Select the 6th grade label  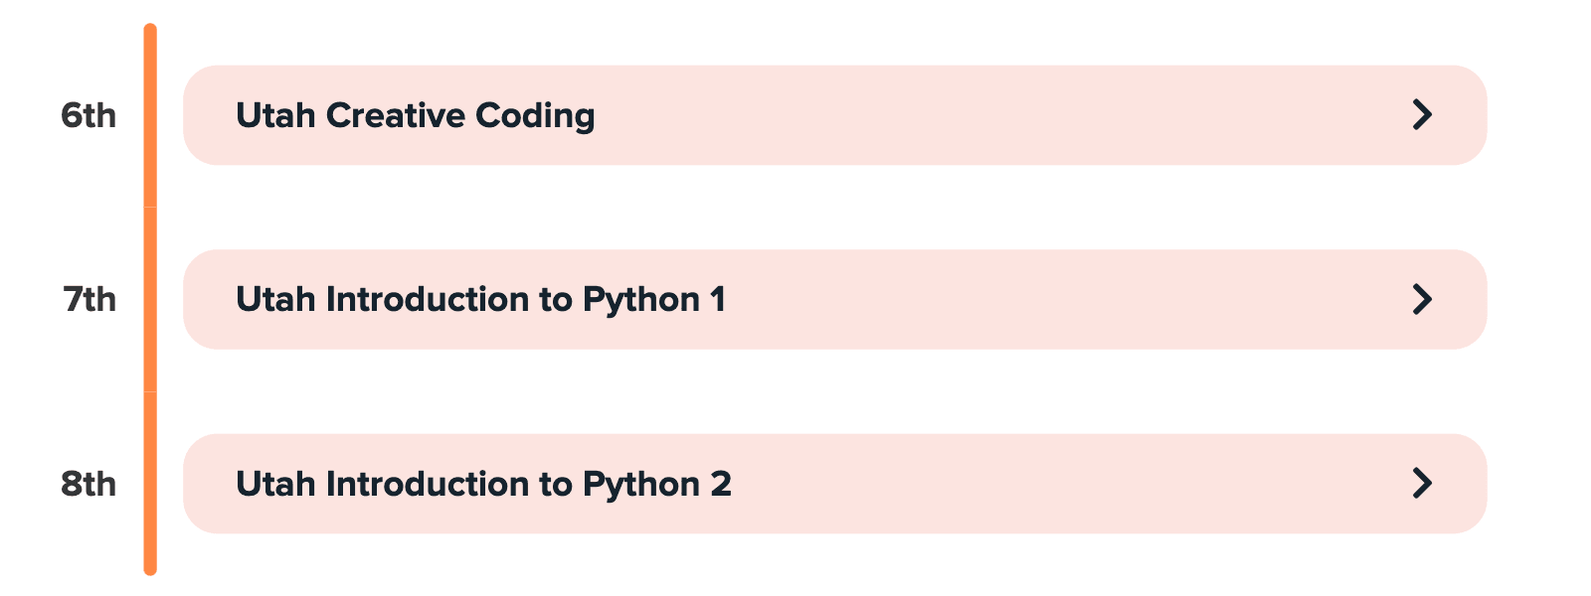[88, 115]
